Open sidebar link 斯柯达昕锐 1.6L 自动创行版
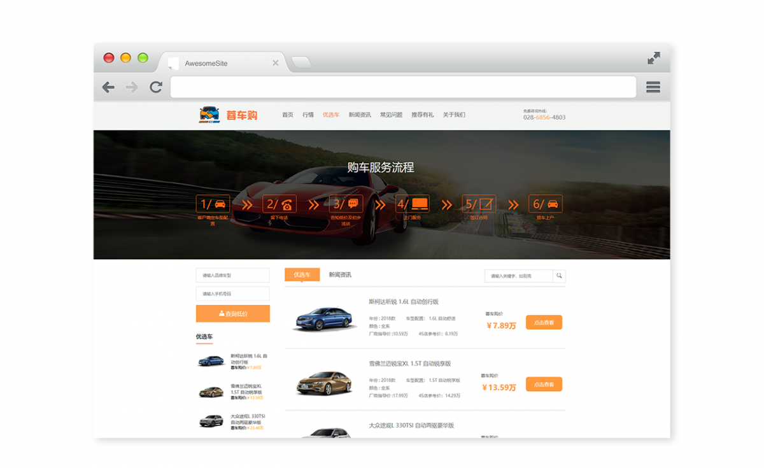This screenshot has height=468, width=764. 249,358
